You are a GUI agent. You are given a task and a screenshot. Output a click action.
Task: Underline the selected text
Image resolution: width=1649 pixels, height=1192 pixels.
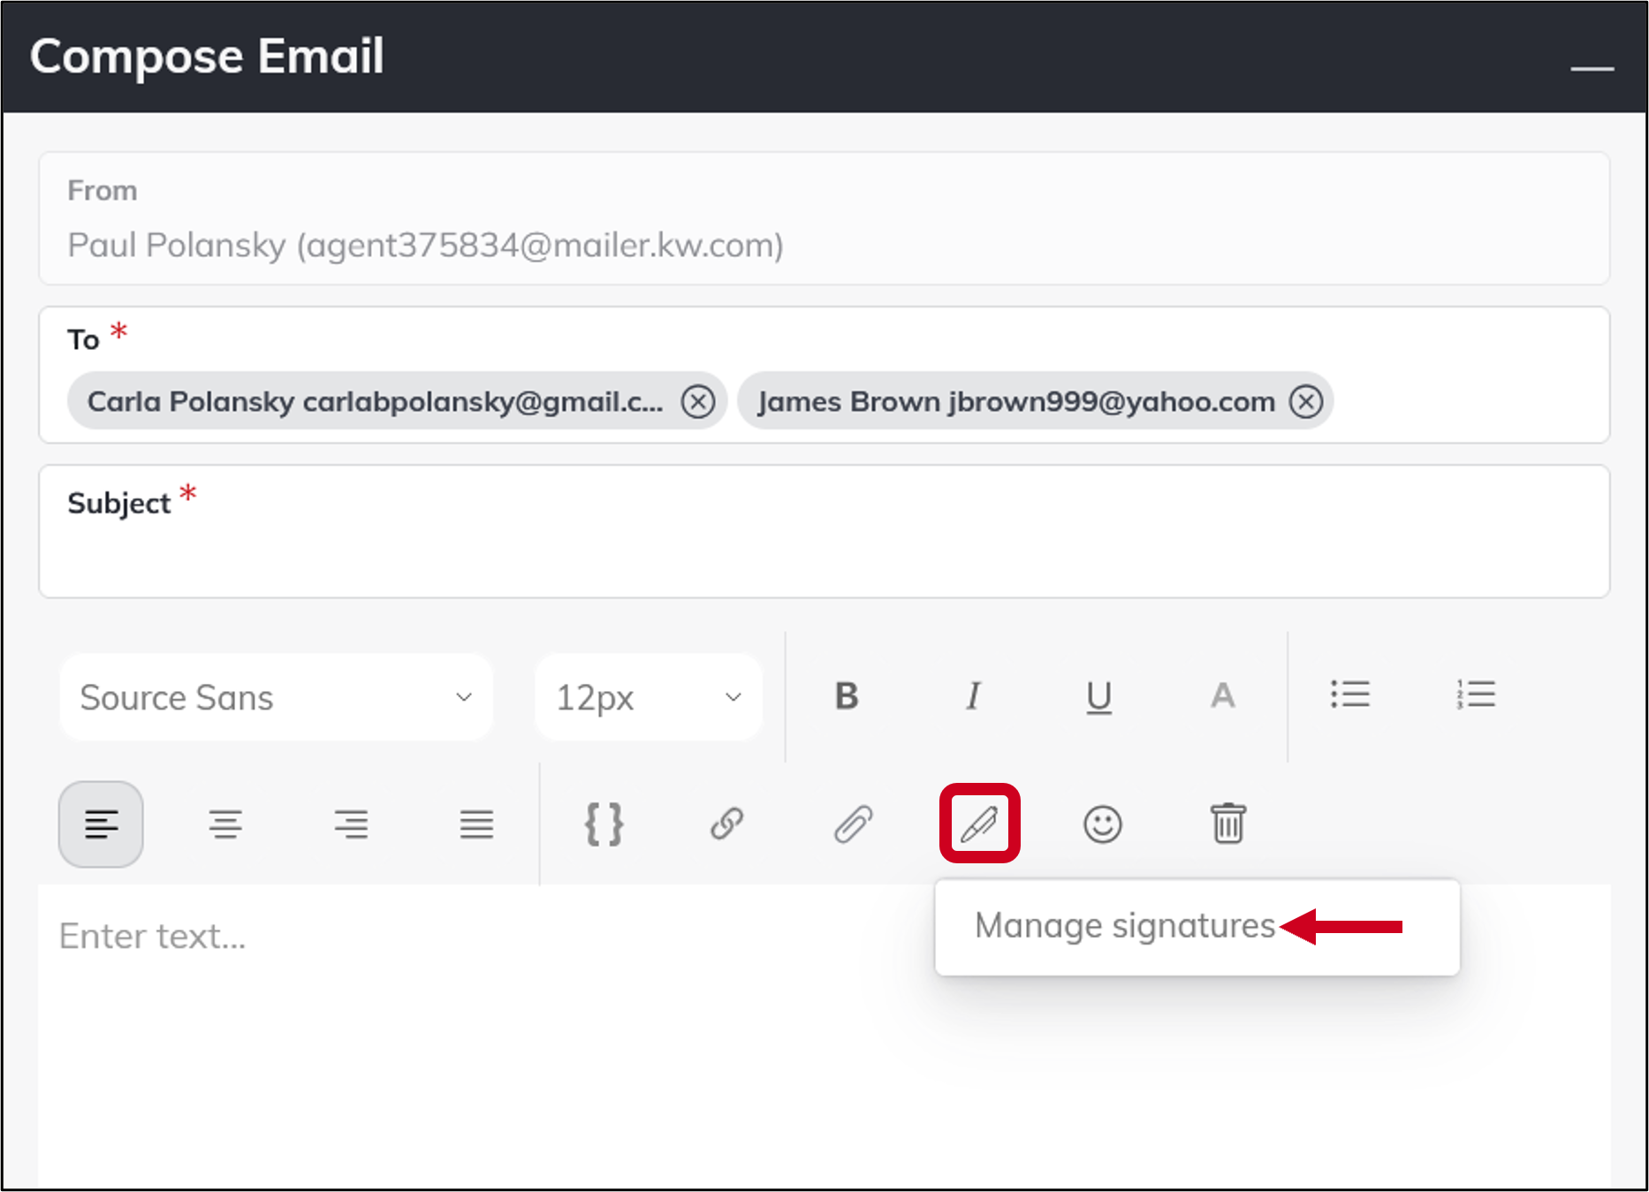1098,696
